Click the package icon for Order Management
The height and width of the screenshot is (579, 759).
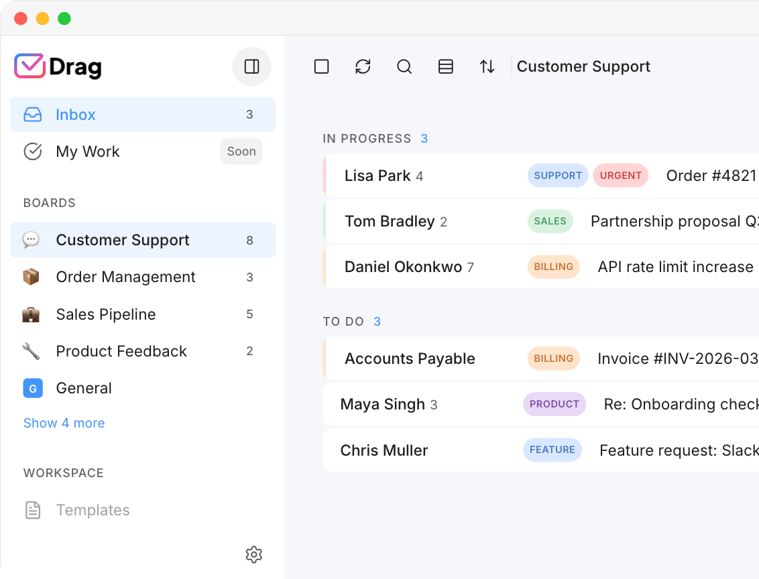(31, 277)
